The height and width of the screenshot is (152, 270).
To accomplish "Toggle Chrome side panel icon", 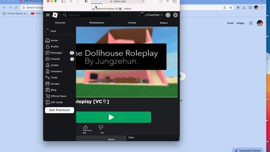I will [250, 8].
